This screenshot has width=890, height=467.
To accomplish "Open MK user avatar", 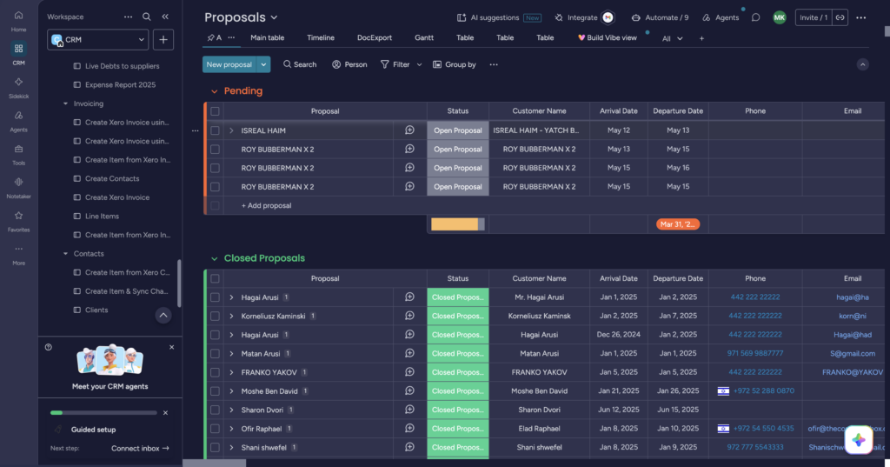I will click(780, 17).
